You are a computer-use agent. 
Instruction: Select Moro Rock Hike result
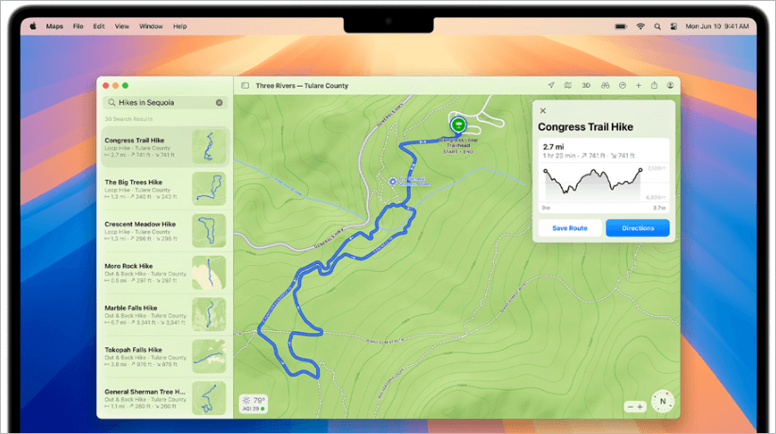click(165, 273)
